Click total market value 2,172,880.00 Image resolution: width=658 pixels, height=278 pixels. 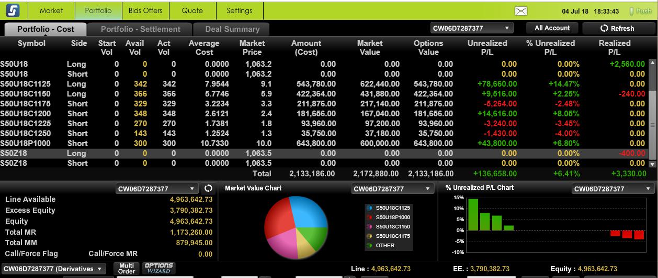click(376, 174)
